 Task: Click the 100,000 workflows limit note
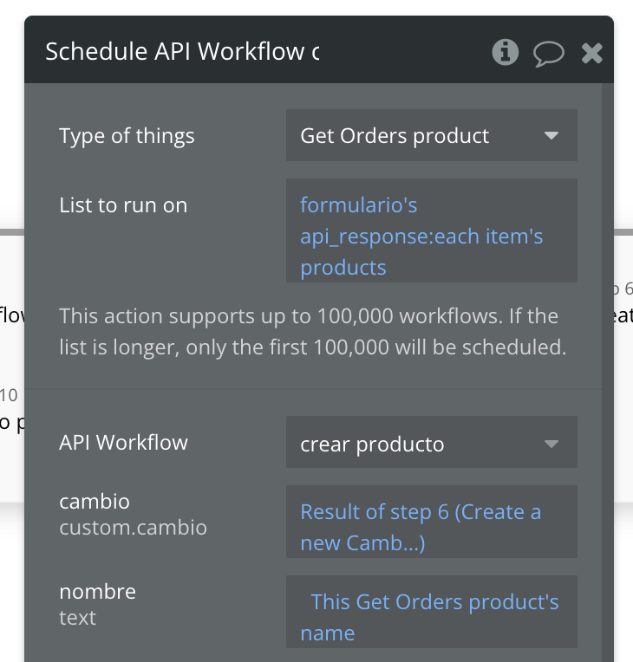[312, 332]
